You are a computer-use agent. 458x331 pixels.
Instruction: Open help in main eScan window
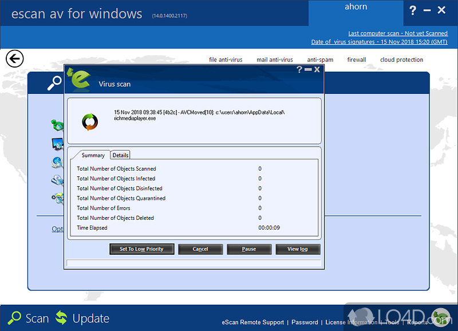coord(412,10)
